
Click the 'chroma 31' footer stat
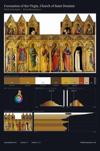coord(24,142)
